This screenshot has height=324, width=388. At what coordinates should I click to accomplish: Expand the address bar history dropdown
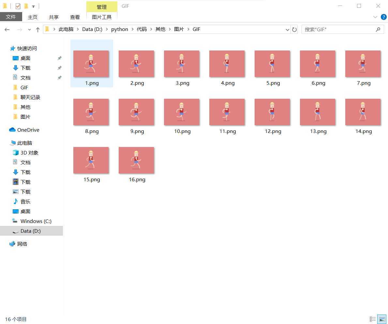[x=287, y=30]
